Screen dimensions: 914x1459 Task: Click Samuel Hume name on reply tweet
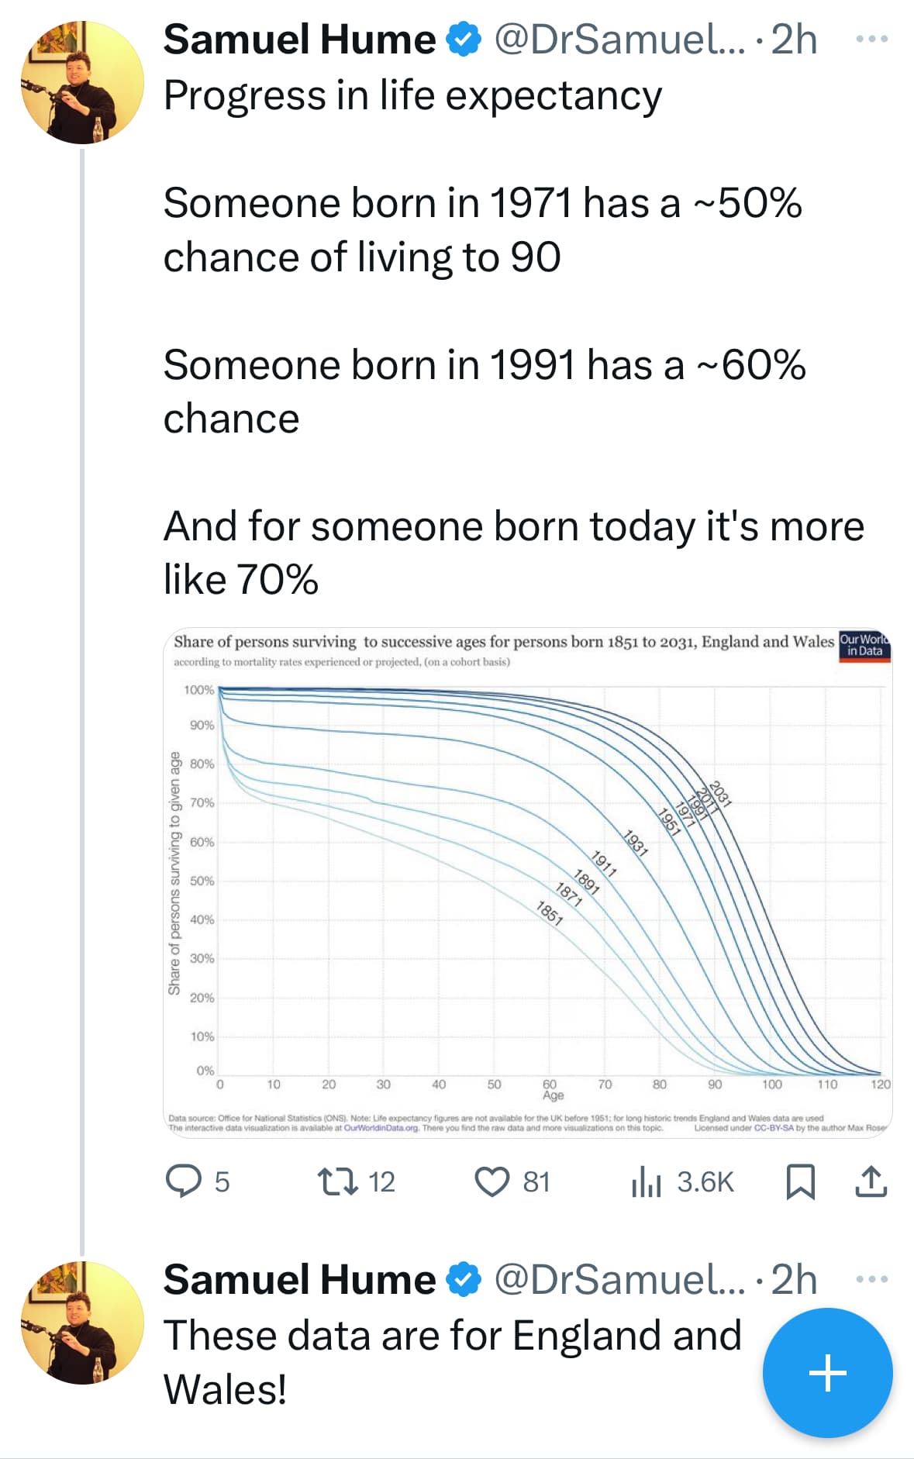pyautogui.click(x=299, y=1280)
